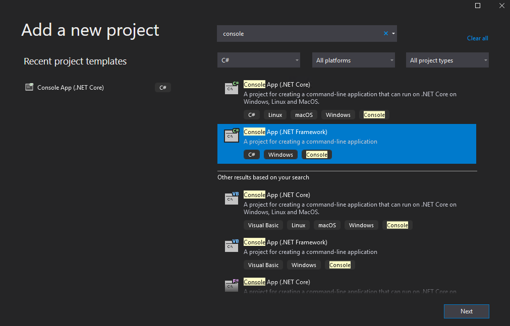This screenshot has width=510, height=326.
Task: Click the Clear all link
Action: click(x=477, y=38)
